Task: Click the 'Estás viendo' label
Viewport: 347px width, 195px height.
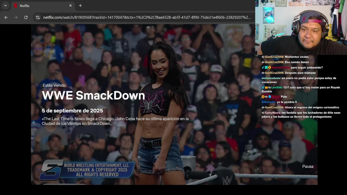Action: point(54,85)
